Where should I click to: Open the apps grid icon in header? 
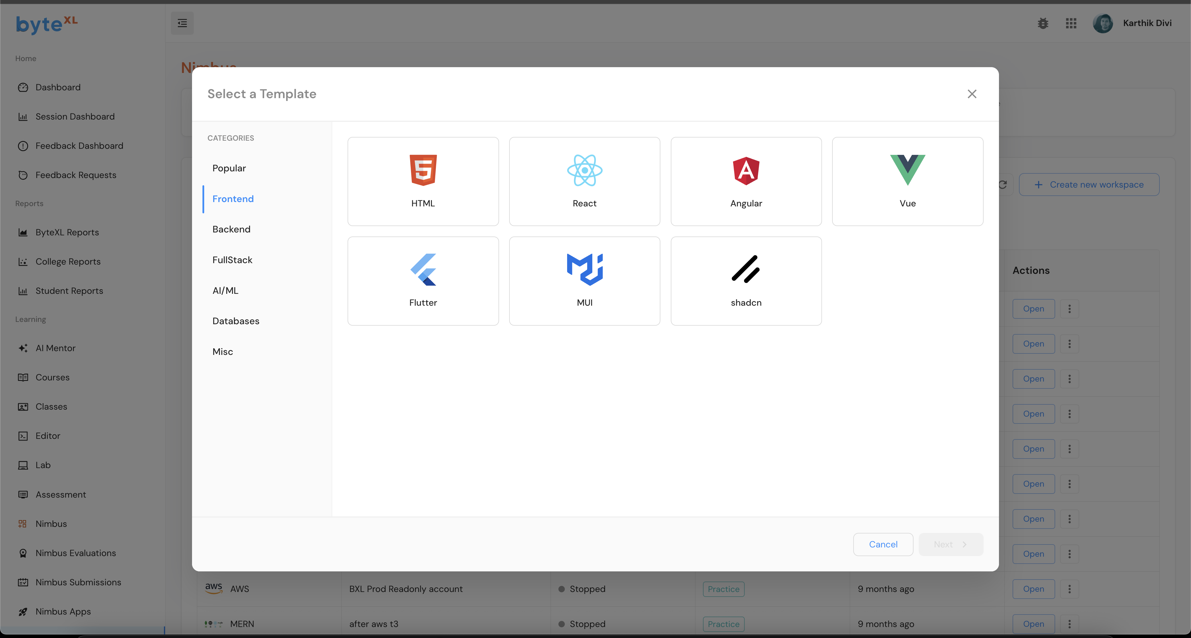tap(1071, 23)
